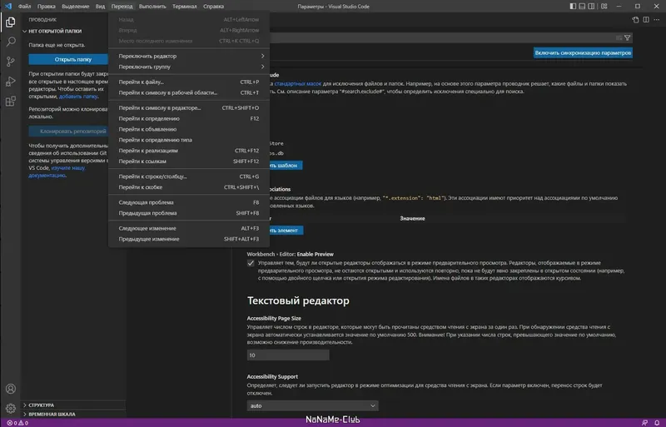
Task: Click Включить синхронизацию параметров button
Action: click(583, 52)
